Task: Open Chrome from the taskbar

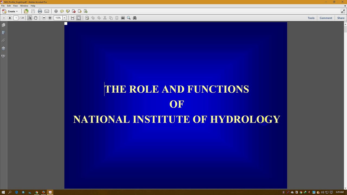Action: click(x=37, y=192)
